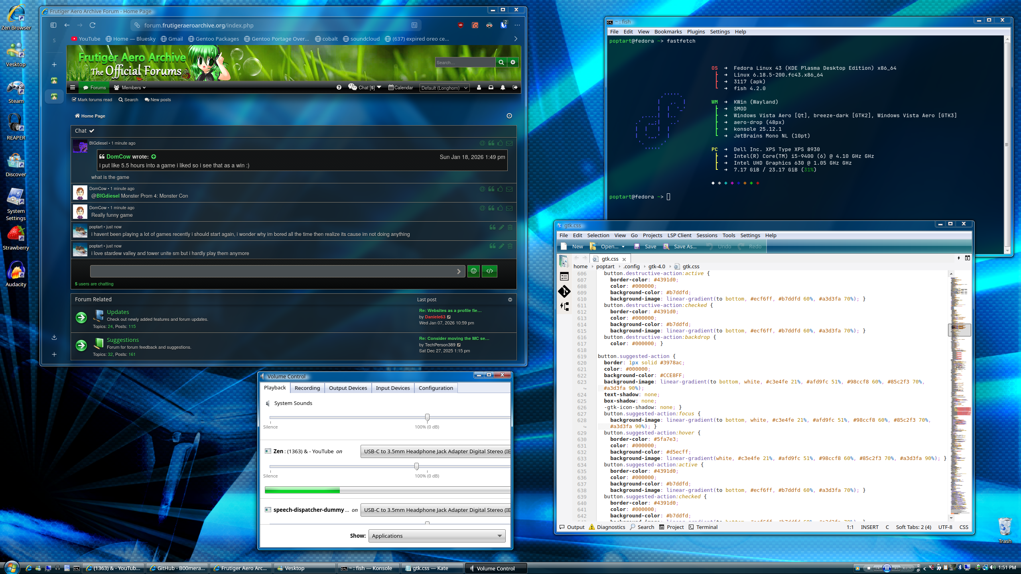Image resolution: width=1021 pixels, height=574 pixels.
Task: Click the uBlock Origin extension icon
Action: click(461, 25)
